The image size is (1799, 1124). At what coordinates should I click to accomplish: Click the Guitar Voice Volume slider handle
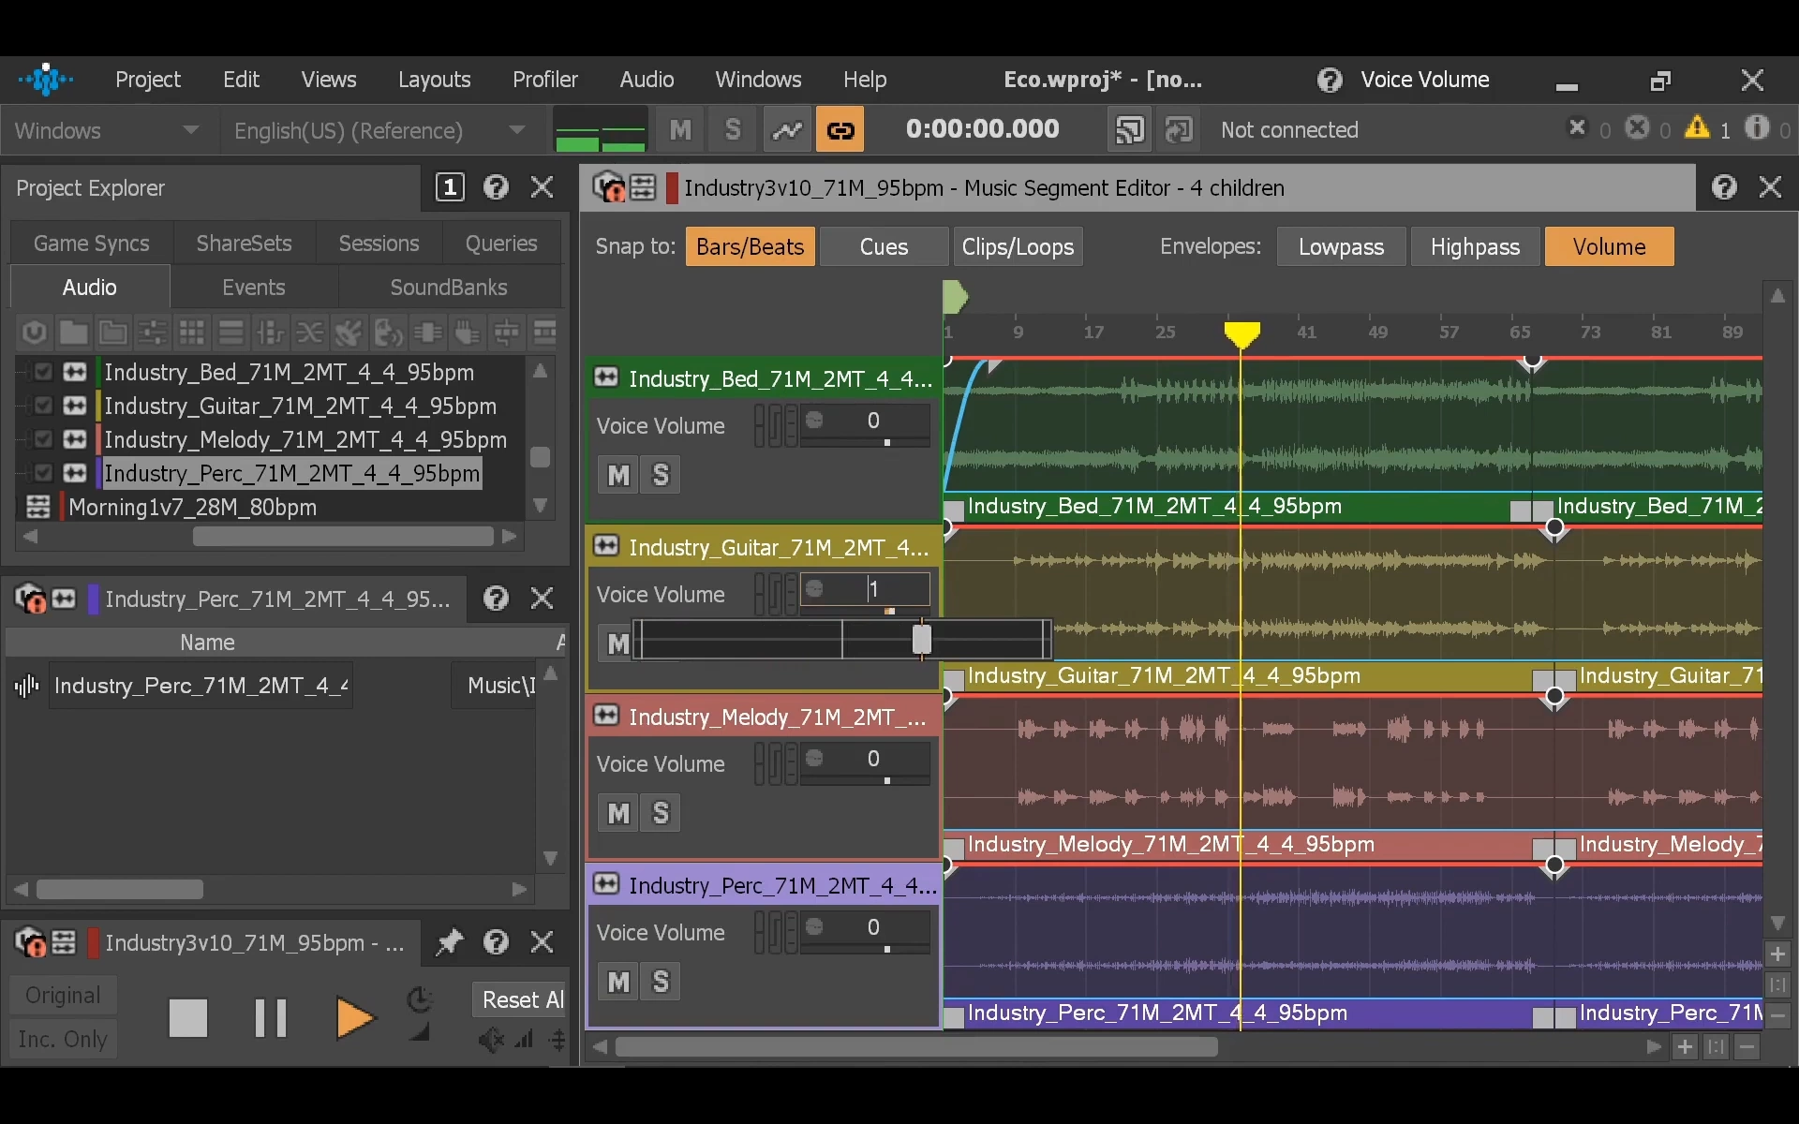[x=921, y=640]
